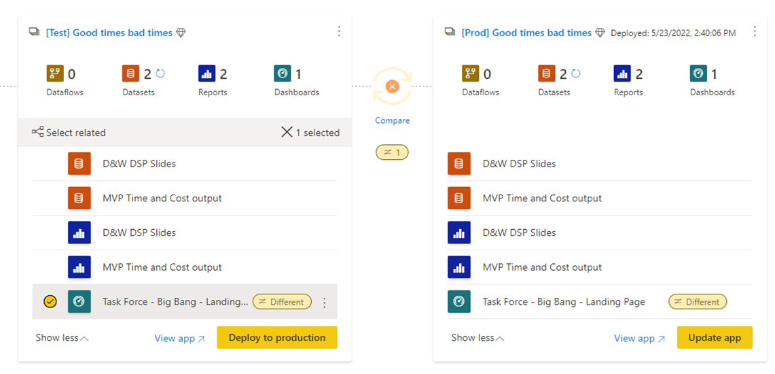
Task: Click the Test stage Datasets icon
Action: (x=130, y=73)
